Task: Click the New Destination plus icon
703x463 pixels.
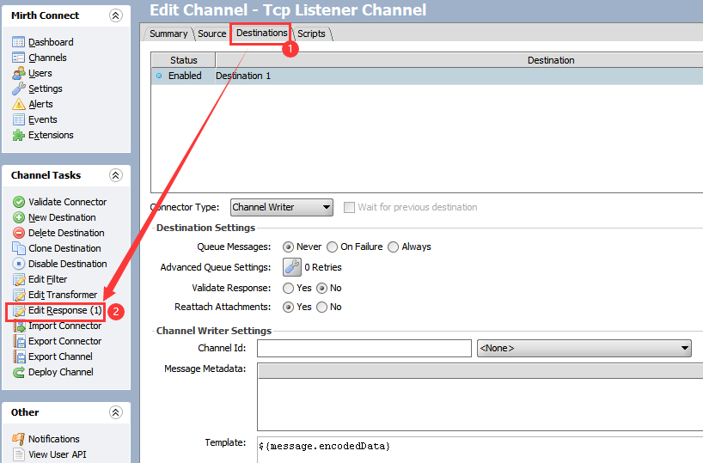Action: 18,217
